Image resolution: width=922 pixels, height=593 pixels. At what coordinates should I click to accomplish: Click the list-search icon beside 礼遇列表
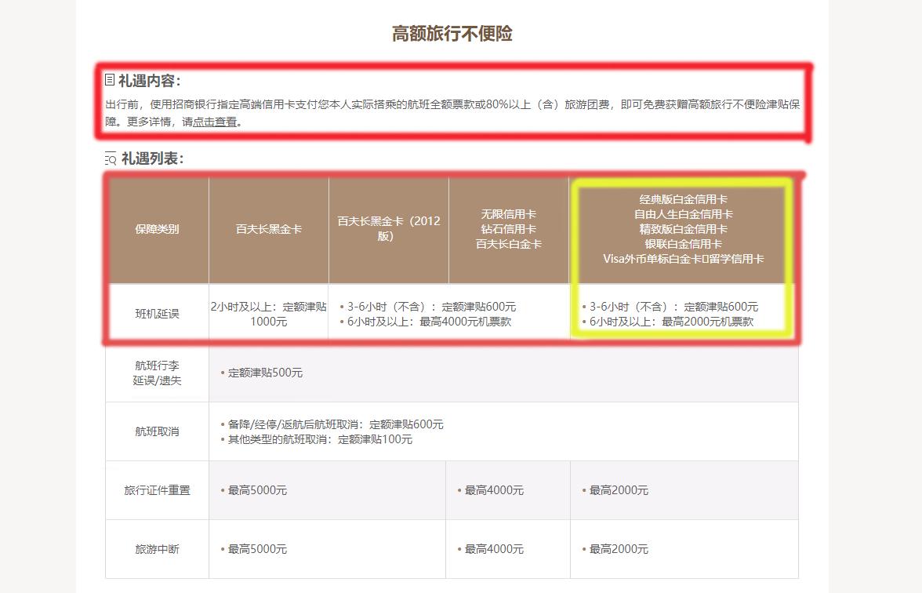(111, 159)
